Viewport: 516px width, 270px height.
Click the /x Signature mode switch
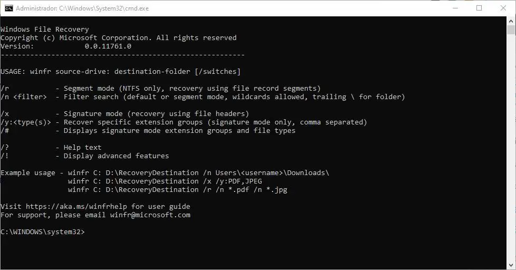5,114
